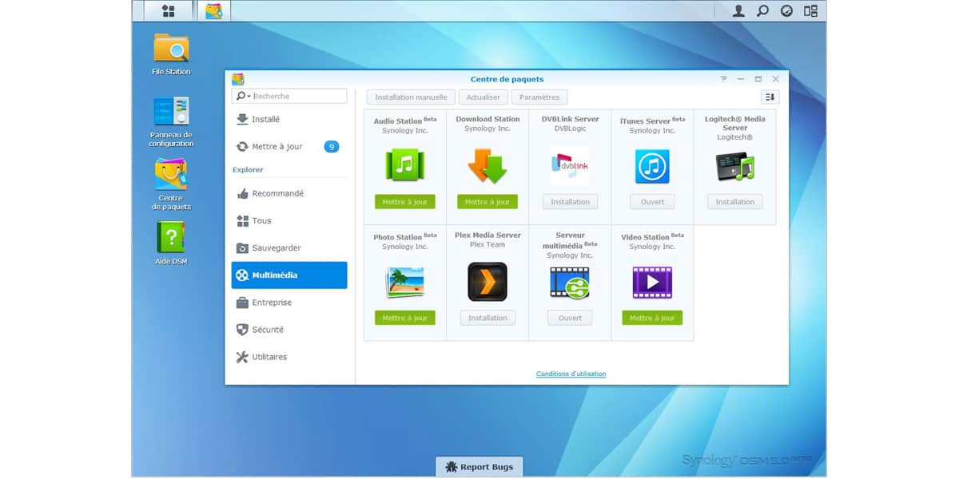Image resolution: width=959 pixels, height=479 pixels.
Task: Open the Conditions d'utilisation link
Action: pyautogui.click(x=571, y=374)
